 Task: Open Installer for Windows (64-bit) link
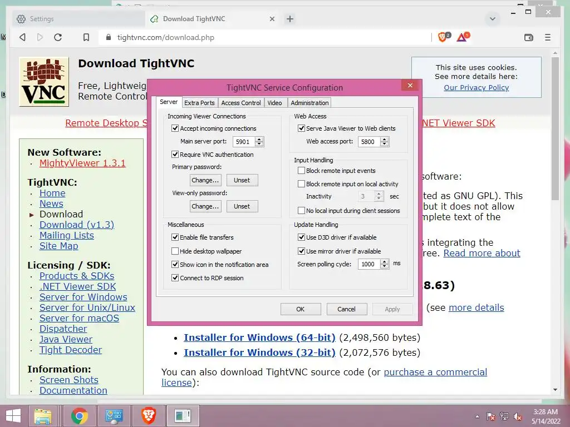point(259,337)
